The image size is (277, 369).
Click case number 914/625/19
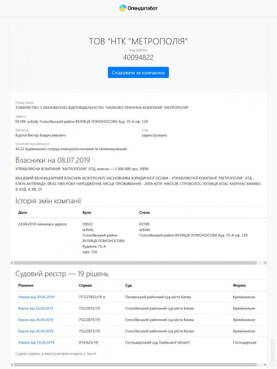point(88,342)
